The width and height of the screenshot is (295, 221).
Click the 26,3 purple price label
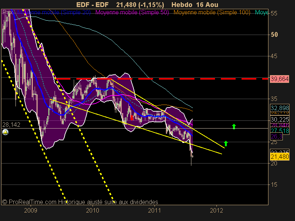pos(276,136)
